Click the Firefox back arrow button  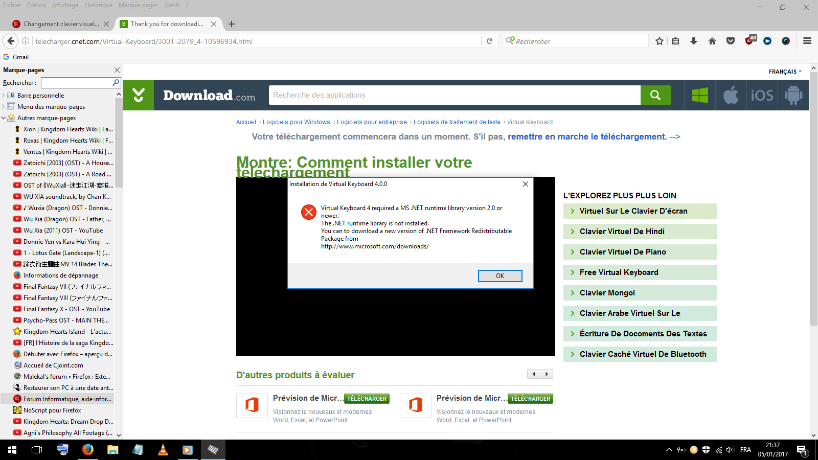click(x=11, y=41)
